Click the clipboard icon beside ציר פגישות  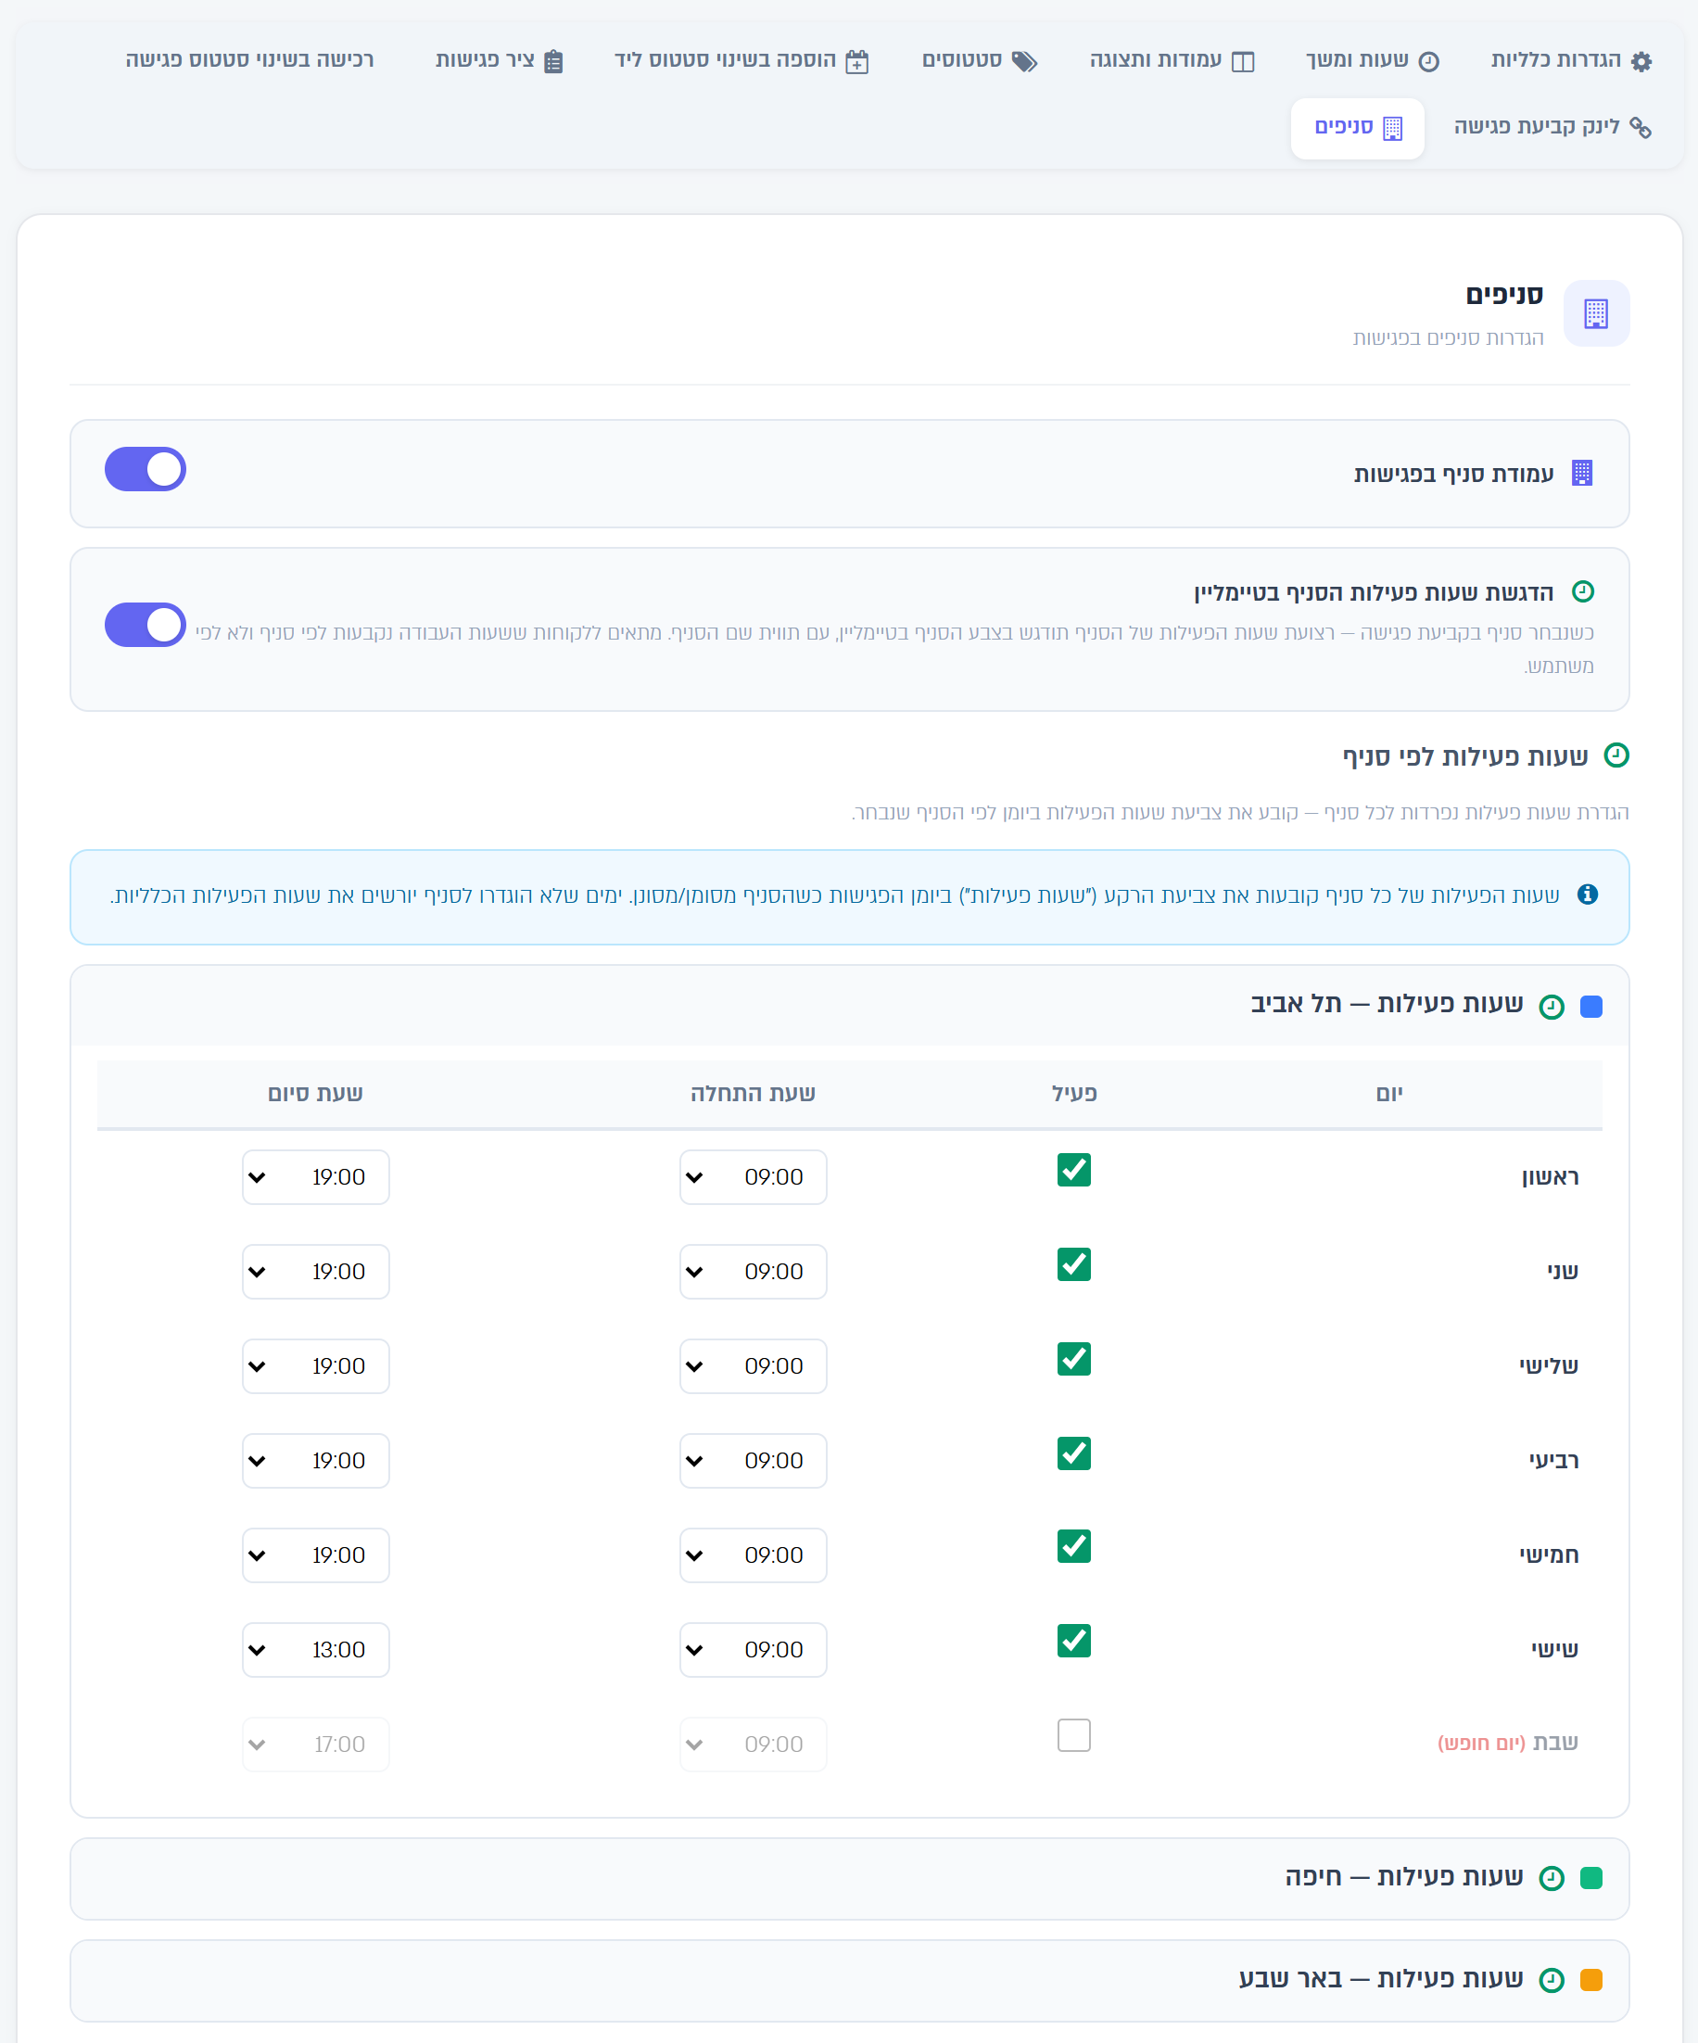pos(553,61)
